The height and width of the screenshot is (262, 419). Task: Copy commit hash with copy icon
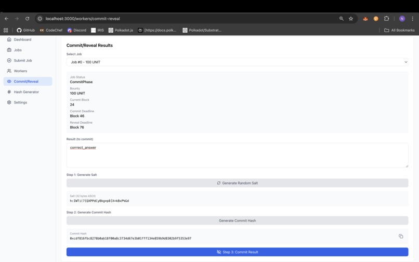click(401, 236)
